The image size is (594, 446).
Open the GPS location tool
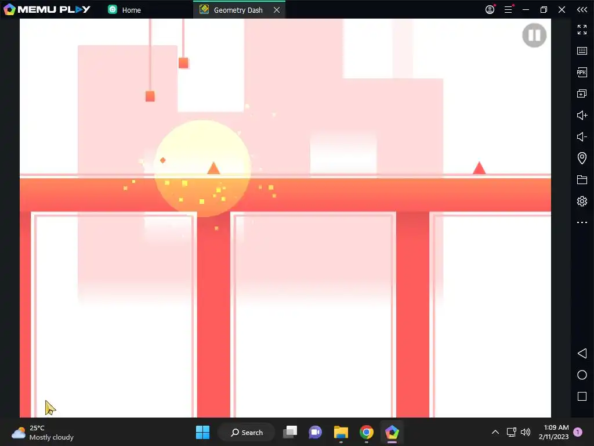coord(582,158)
